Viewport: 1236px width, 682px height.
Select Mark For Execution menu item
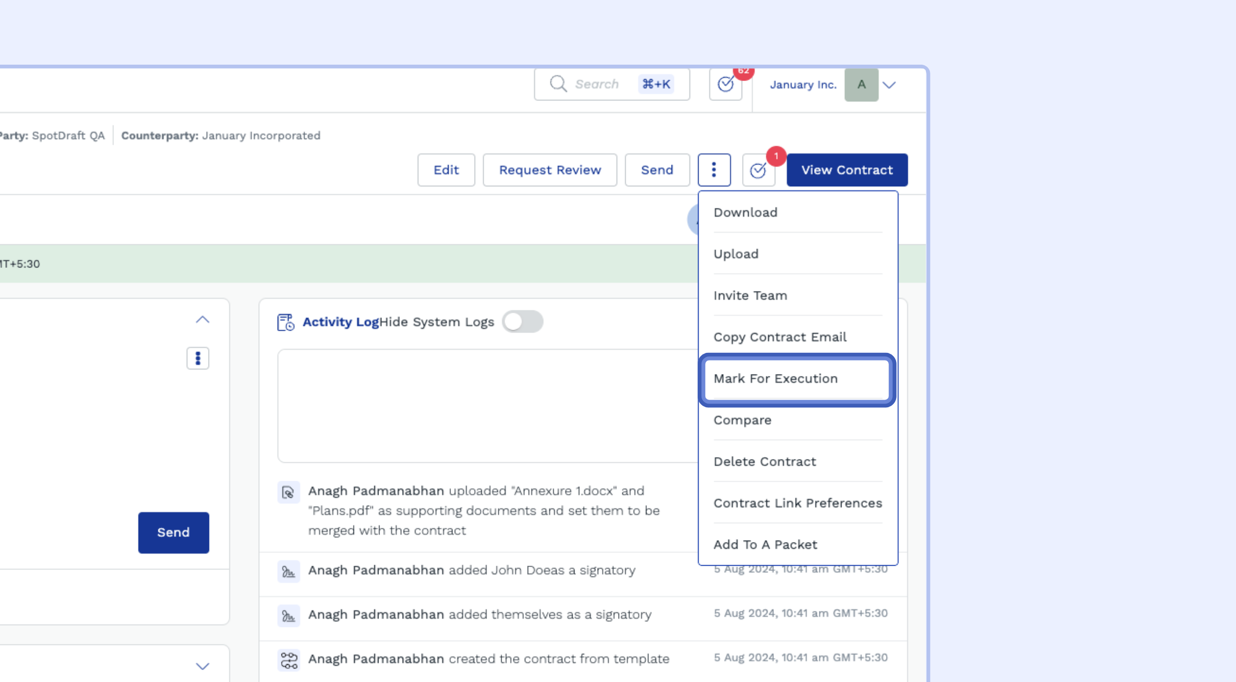[775, 379]
